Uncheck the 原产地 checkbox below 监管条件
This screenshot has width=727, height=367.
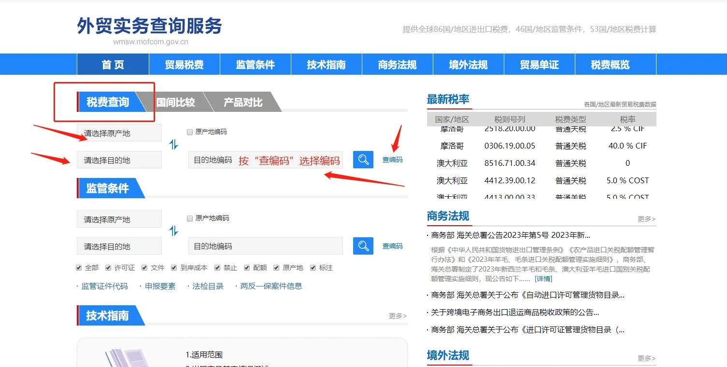coord(276,268)
